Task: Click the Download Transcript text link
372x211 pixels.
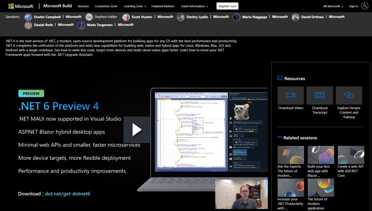Action: point(320,110)
